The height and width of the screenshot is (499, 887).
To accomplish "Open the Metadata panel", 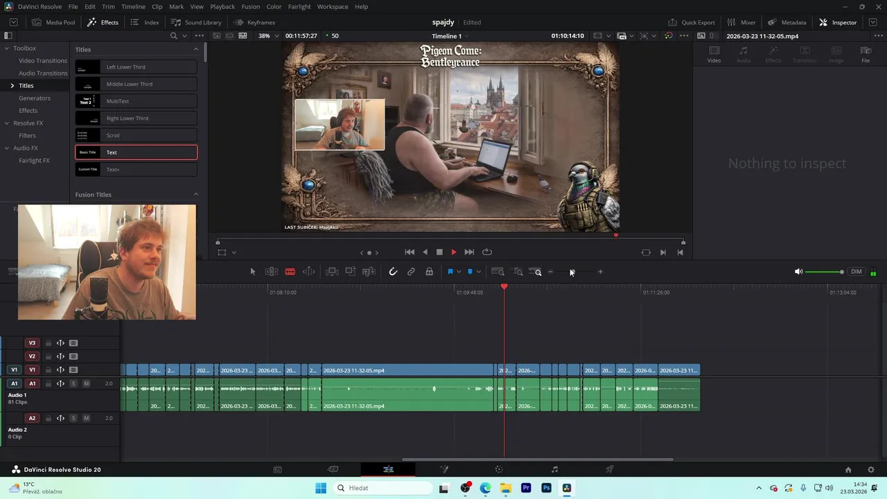I will pos(787,22).
